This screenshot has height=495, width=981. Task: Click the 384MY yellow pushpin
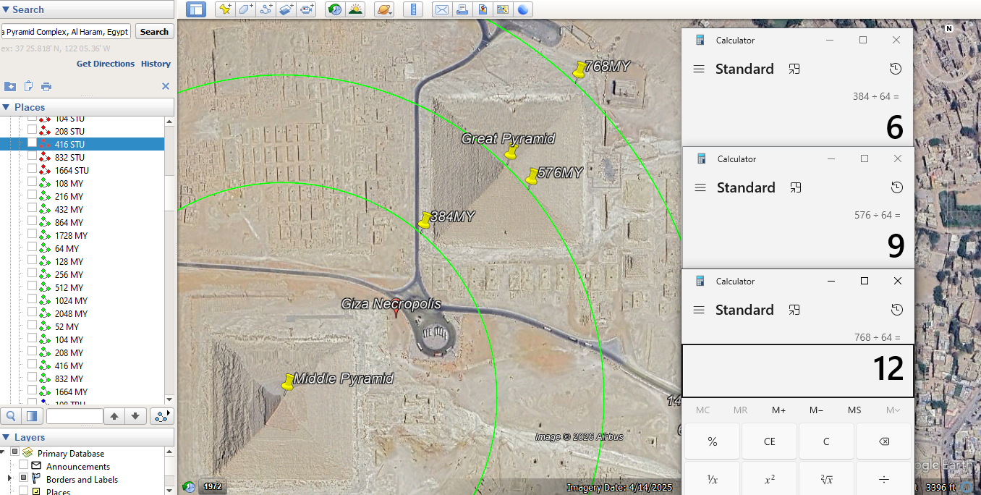(x=425, y=221)
